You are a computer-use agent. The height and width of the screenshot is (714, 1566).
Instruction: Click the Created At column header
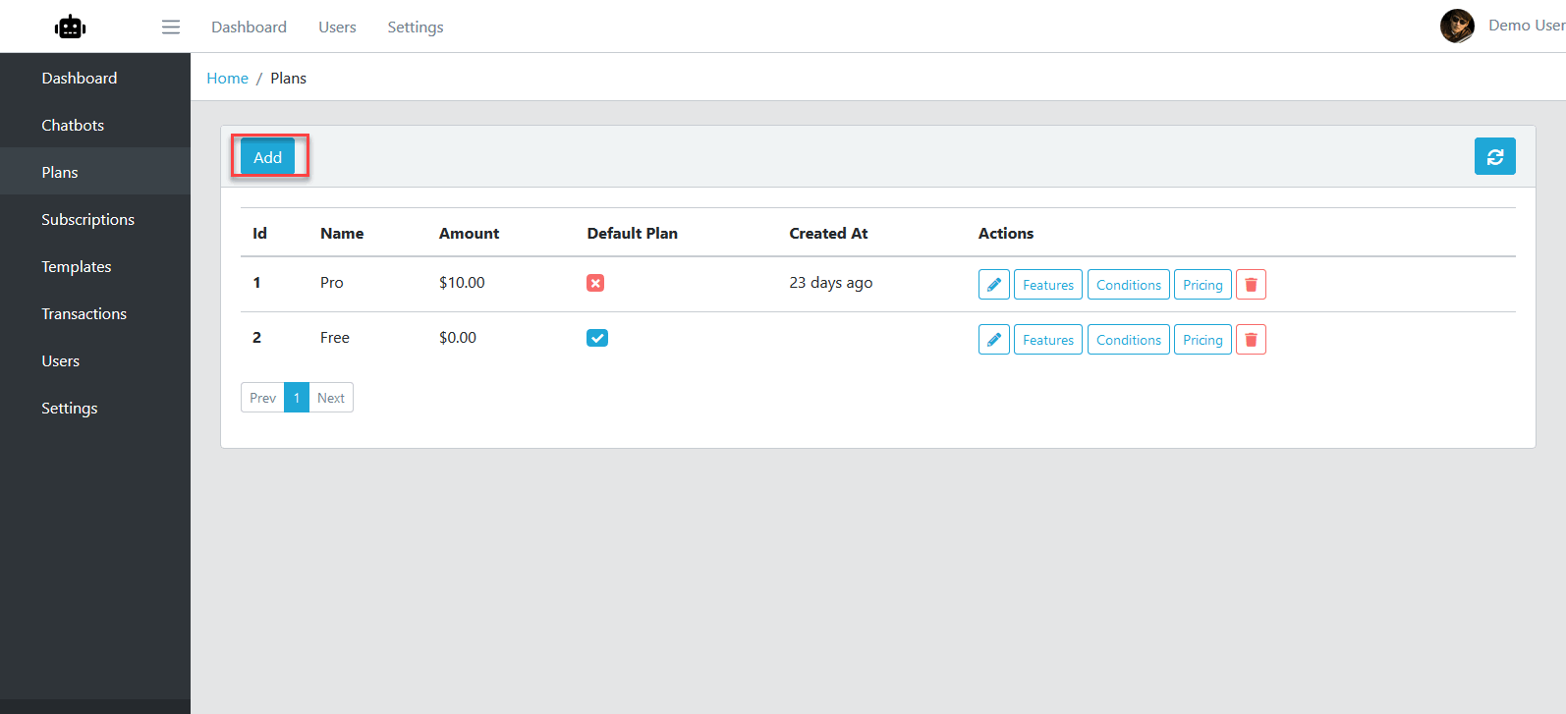pos(828,233)
